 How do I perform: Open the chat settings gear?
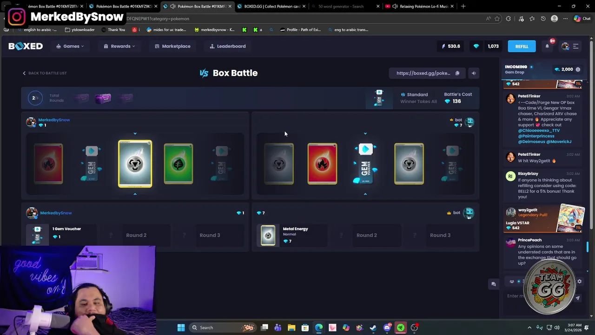click(x=579, y=281)
